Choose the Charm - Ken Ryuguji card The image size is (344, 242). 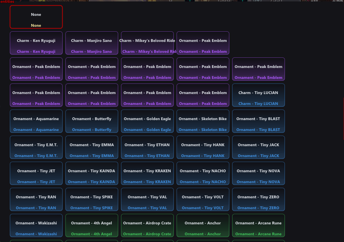tap(36, 43)
